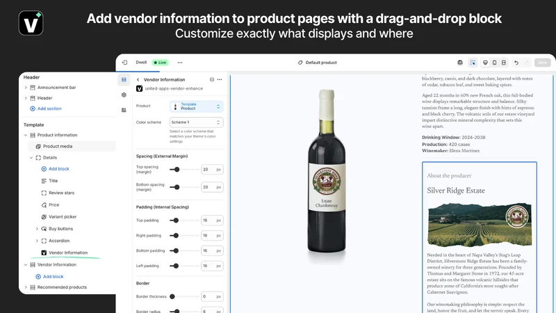Click Add block under Vendor Information section
Screen dimensions: 556x313
(x=49, y=277)
